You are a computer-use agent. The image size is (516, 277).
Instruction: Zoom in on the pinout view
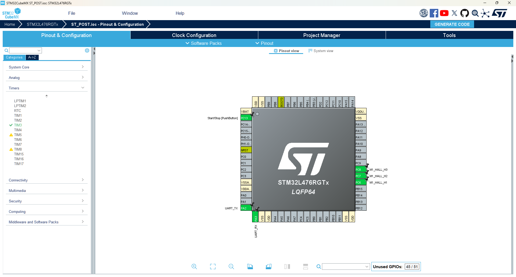click(x=194, y=266)
